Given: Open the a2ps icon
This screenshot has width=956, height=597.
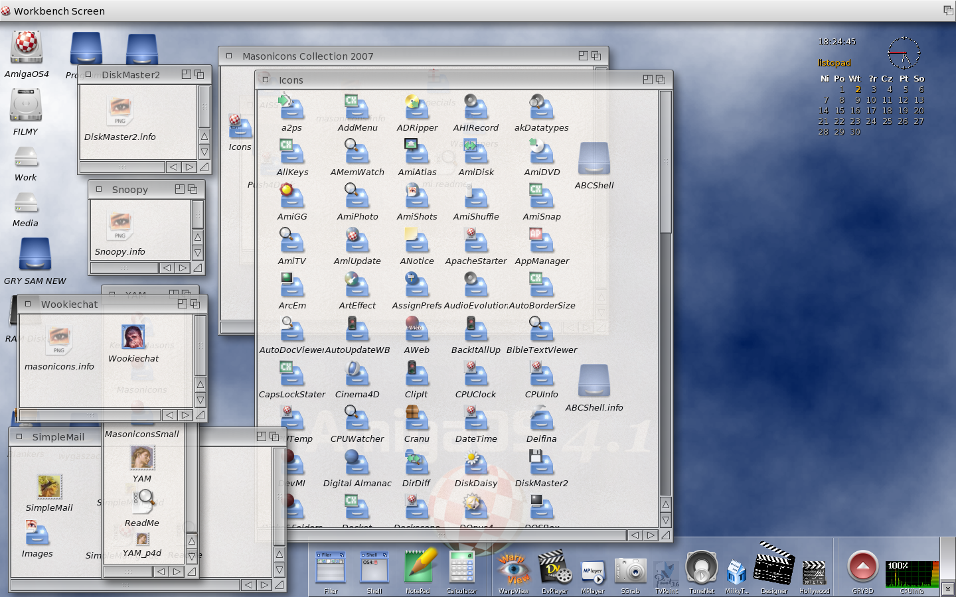Looking at the screenshot, I should [x=291, y=107].
